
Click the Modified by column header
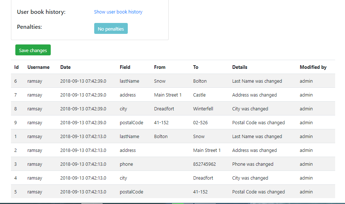point(313,67)
